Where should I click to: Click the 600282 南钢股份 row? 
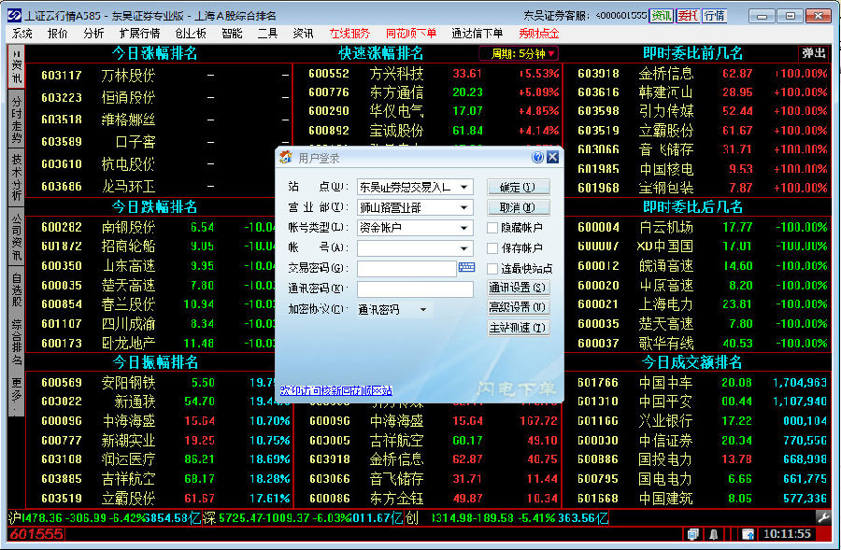click(x=159, y=227)
